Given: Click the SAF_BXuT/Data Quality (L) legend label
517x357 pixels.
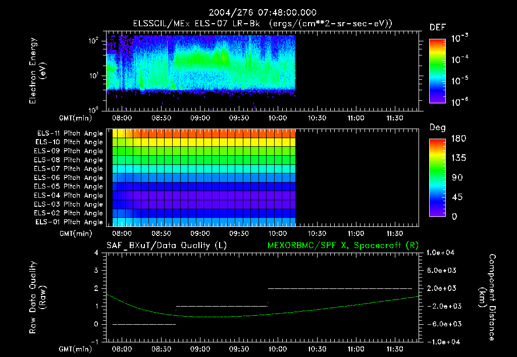Looking at the screenshot, I should (x=167, y=246).
